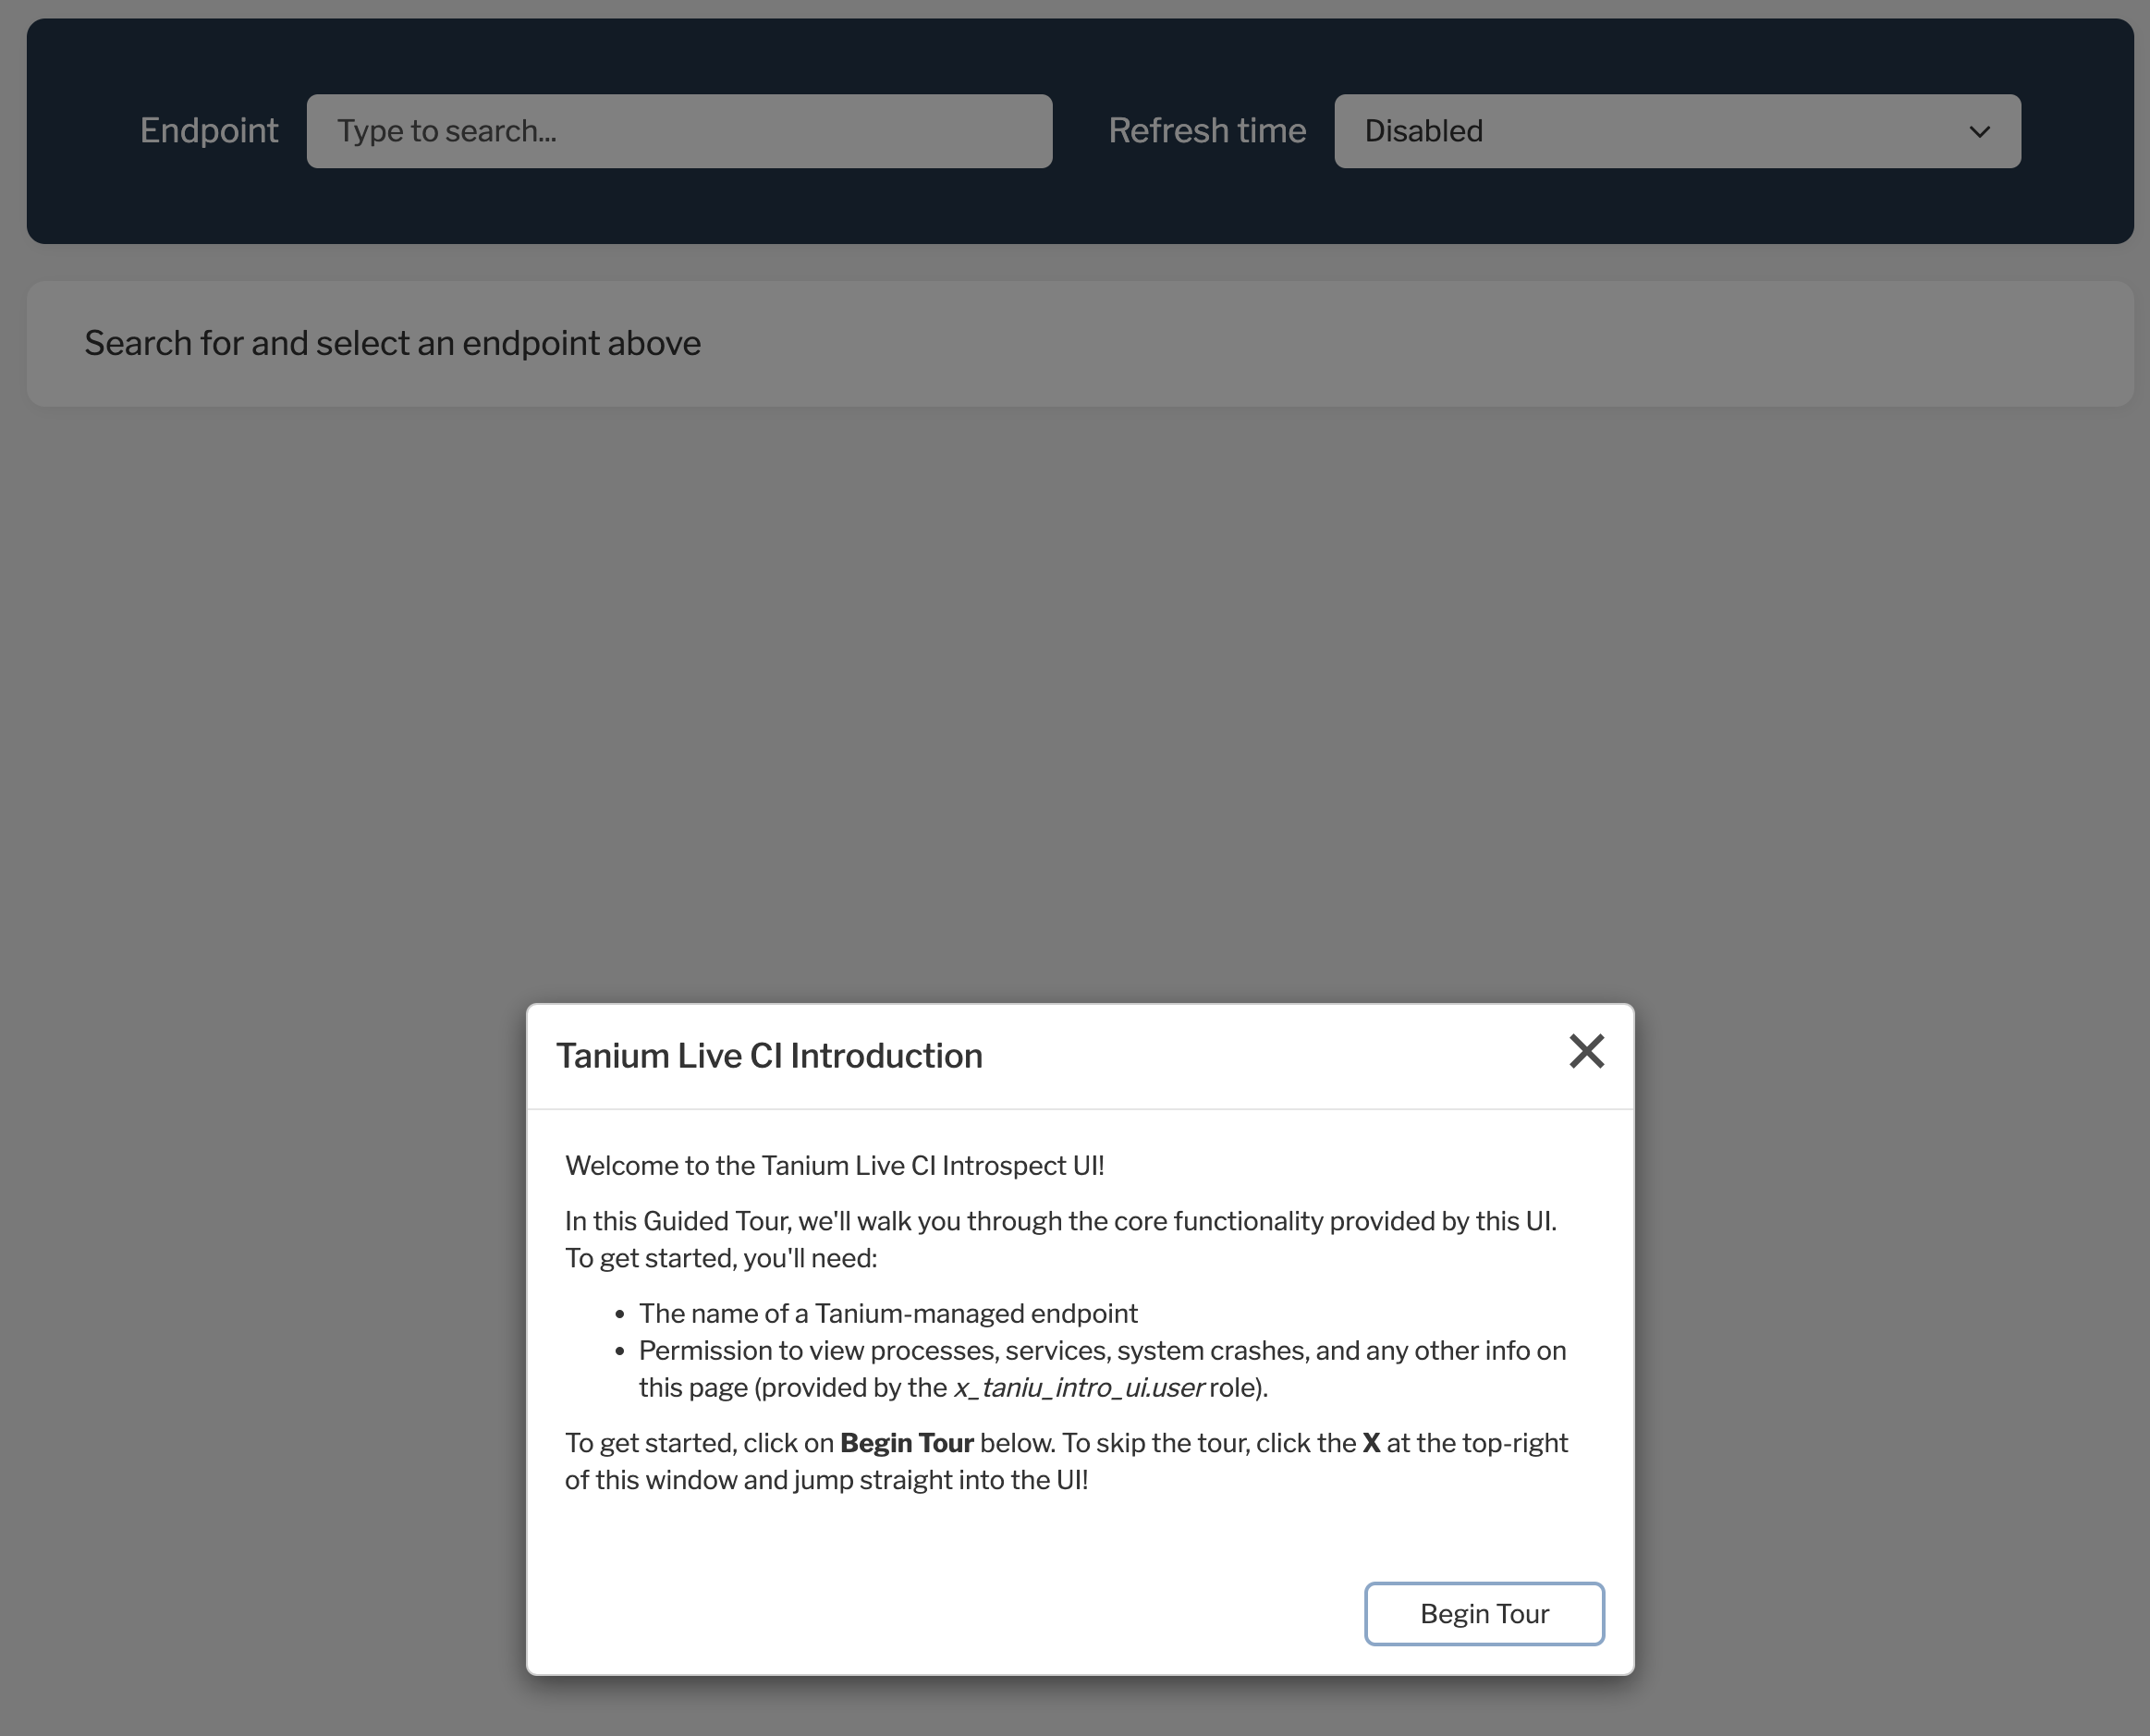Click the Refresh time label
2150x1736 pixels.
click(1206, 131)
